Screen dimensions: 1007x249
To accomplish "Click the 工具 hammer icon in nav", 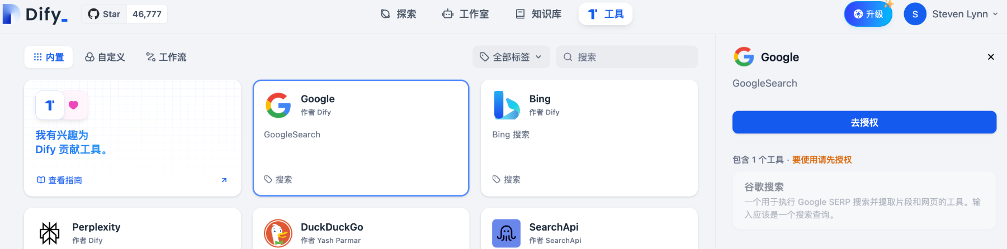I will tap(593, 14).
